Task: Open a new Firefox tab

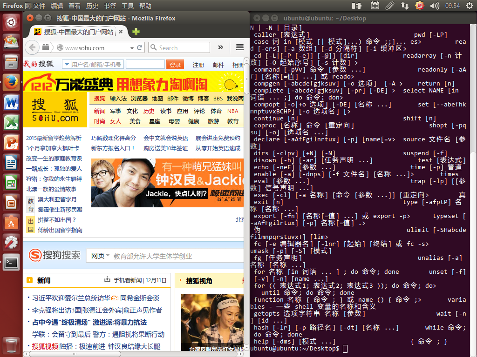Action: pyautogui.click(x=136, y=32)
